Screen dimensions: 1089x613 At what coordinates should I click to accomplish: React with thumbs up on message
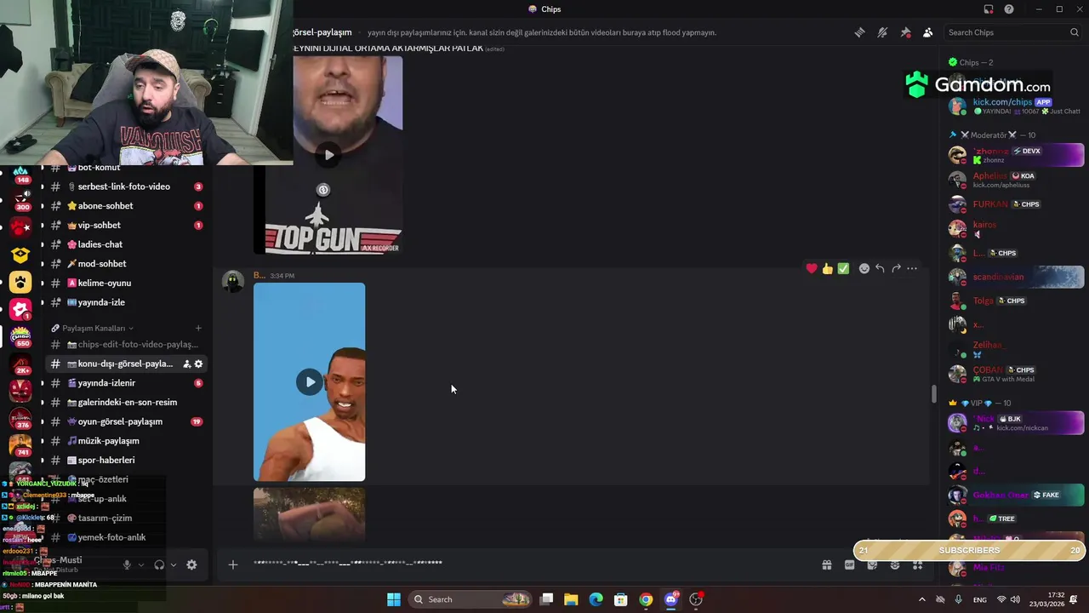(x=827, y=268)
